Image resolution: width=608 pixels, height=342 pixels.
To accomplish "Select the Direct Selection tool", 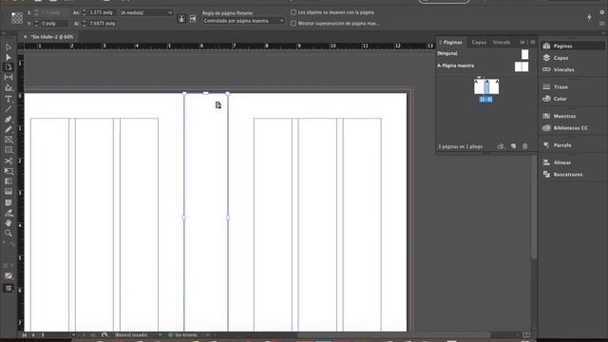I will coord(9,57).
